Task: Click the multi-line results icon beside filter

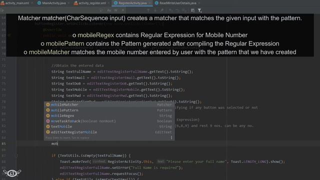Action: tap(192, 10)
